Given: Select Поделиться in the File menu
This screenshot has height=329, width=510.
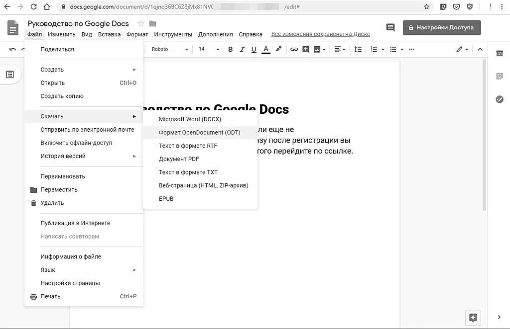Looking at the screenshot, I should coord(84,49).
